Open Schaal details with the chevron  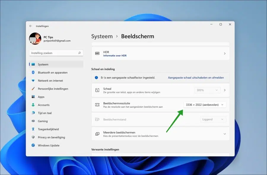pos(225,90)
